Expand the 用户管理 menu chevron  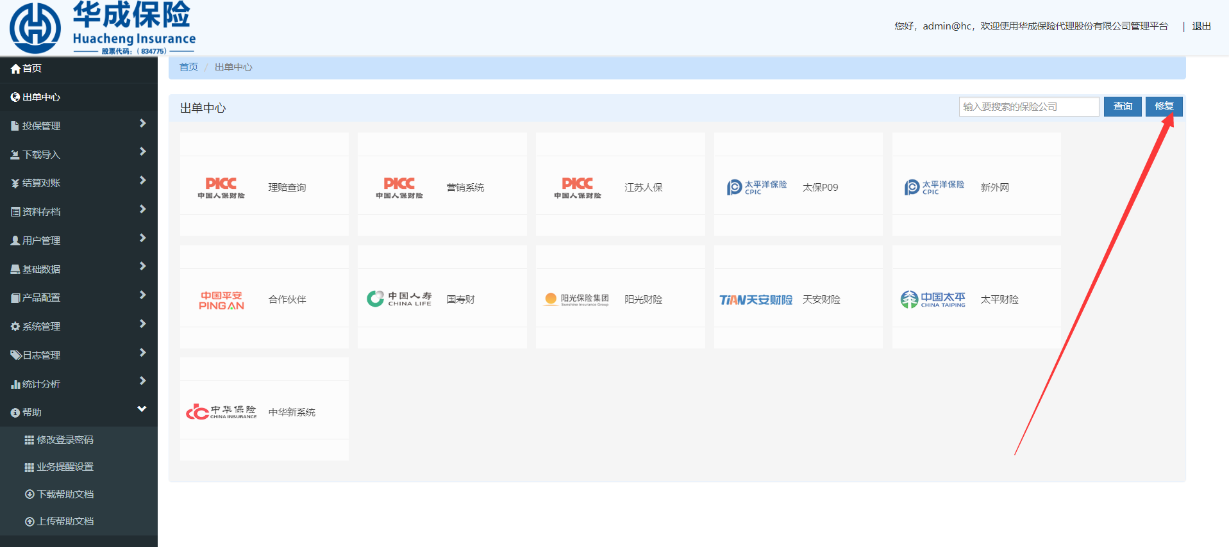pos(143,238)
